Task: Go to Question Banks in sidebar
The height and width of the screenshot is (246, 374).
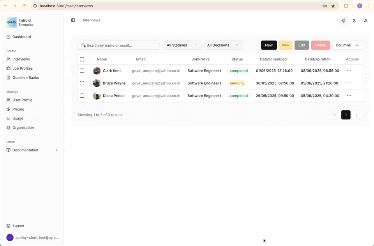Action: pos(26,77)
